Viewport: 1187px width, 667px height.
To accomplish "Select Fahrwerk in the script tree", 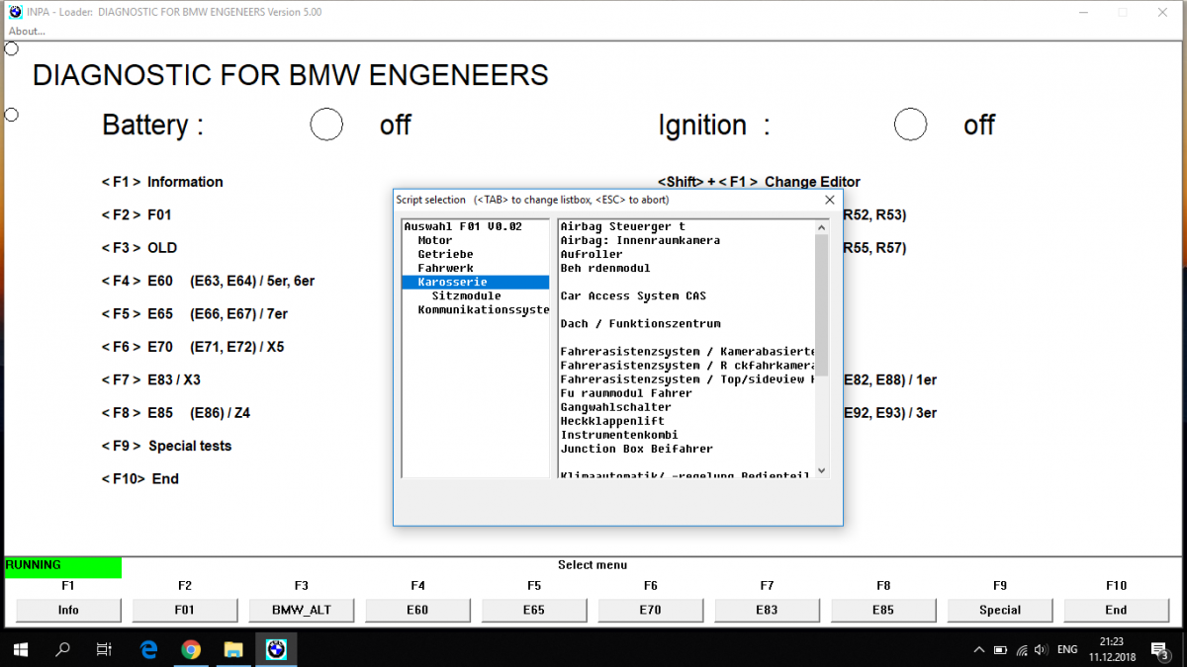I will [445, 268].
